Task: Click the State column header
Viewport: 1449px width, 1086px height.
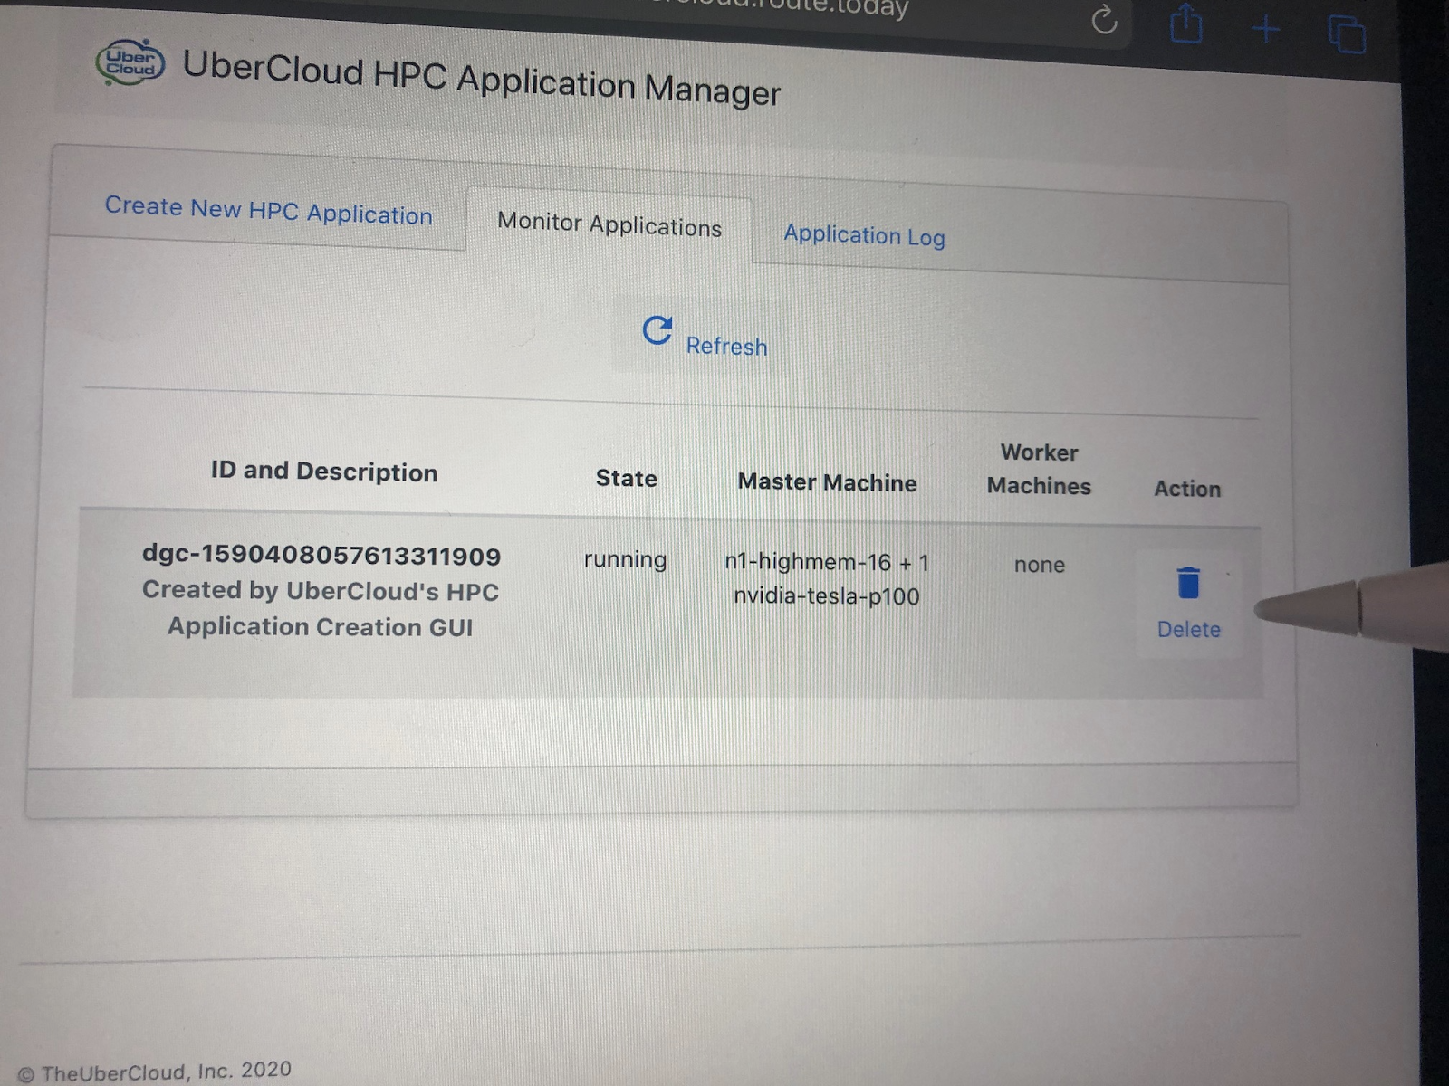Action: tap(627, 478)
